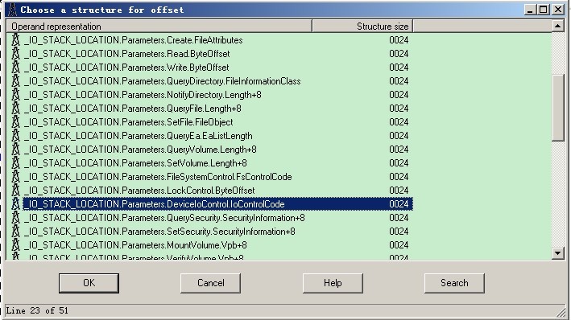Screen dimensions: 571x320
Task: Click the vertical scrollbar thumb
Action: (x=557, y=108)
